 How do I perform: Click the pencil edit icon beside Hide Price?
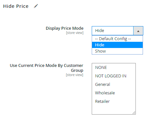36,6
